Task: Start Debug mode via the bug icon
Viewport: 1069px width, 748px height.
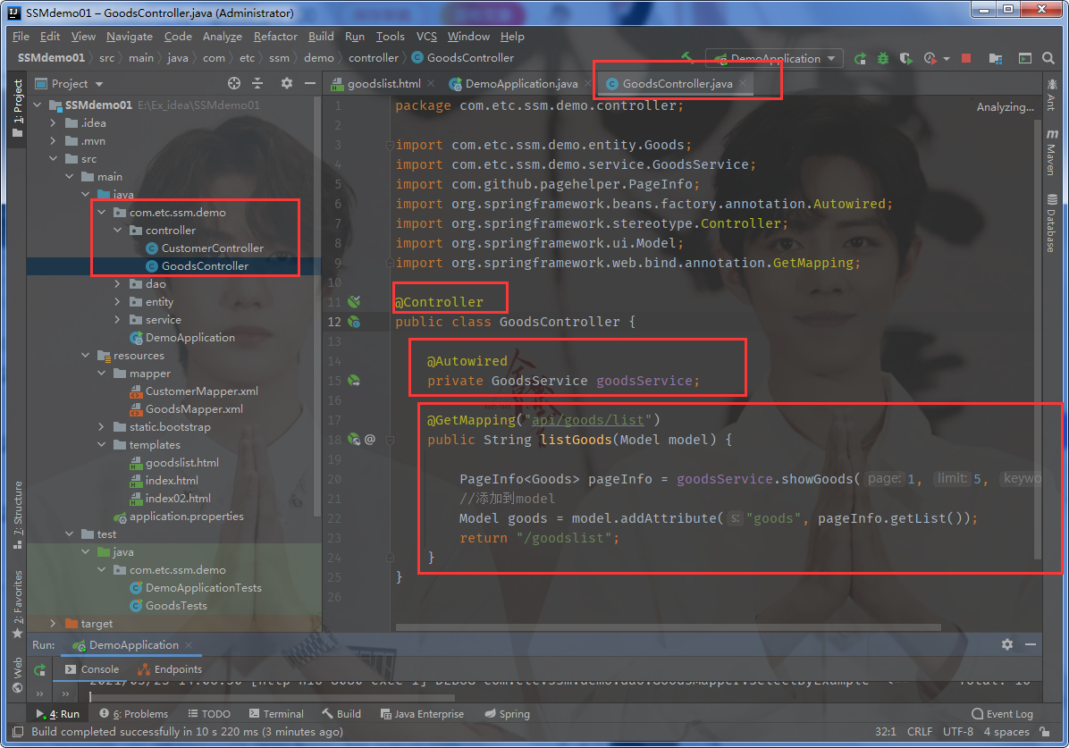Action: (x=883, y=57)
